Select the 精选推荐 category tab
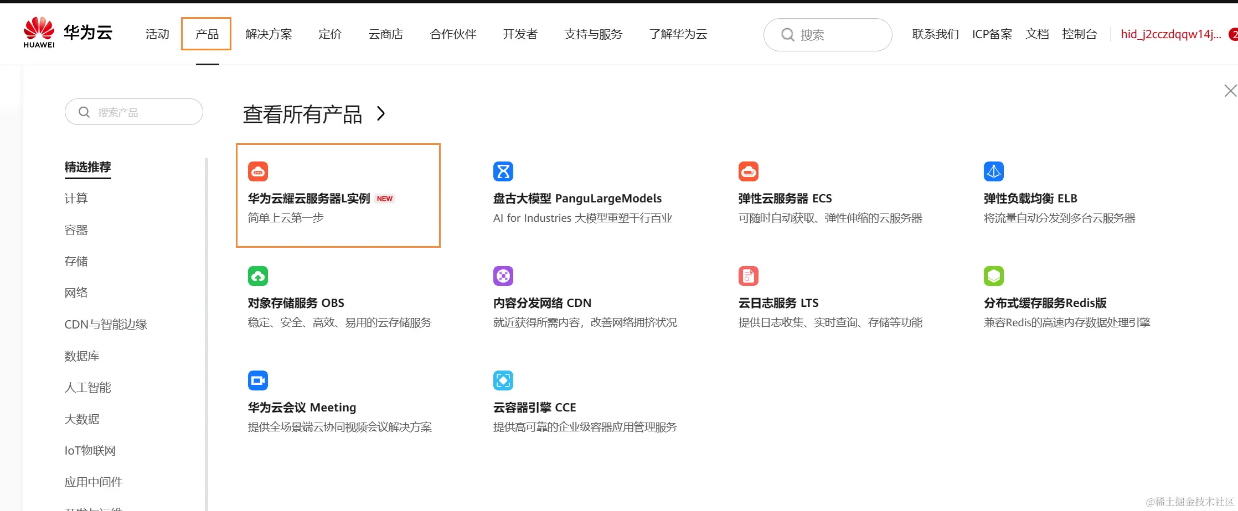1238x511 pixels. [87, 167]
